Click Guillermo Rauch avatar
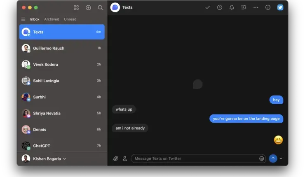Viewport: 305px width, 177px height. (x=26, y=48)
